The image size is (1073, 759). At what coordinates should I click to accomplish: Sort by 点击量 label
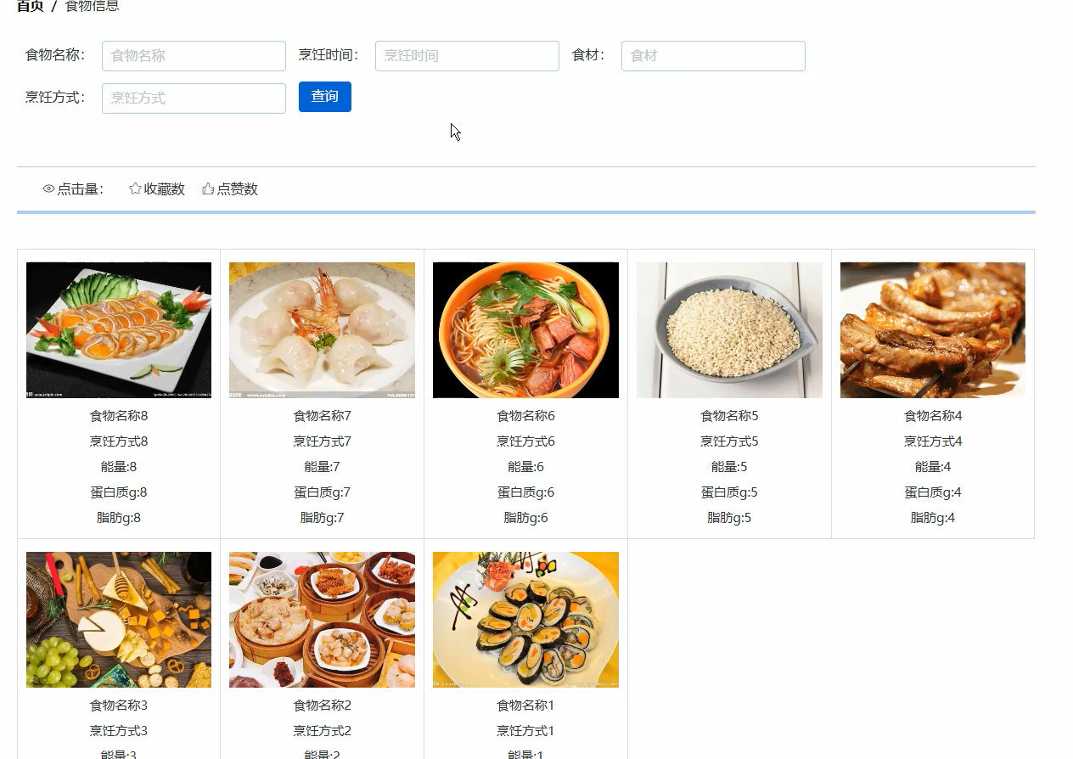(x=80, y=189)
